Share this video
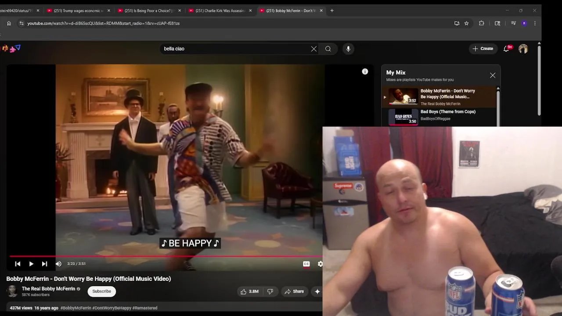Screen dimensions: 562x316 tap(294, 291)
